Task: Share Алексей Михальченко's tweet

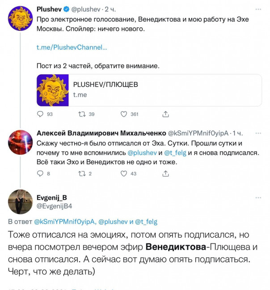Action: pyautogui.click(x=165, y=174)
